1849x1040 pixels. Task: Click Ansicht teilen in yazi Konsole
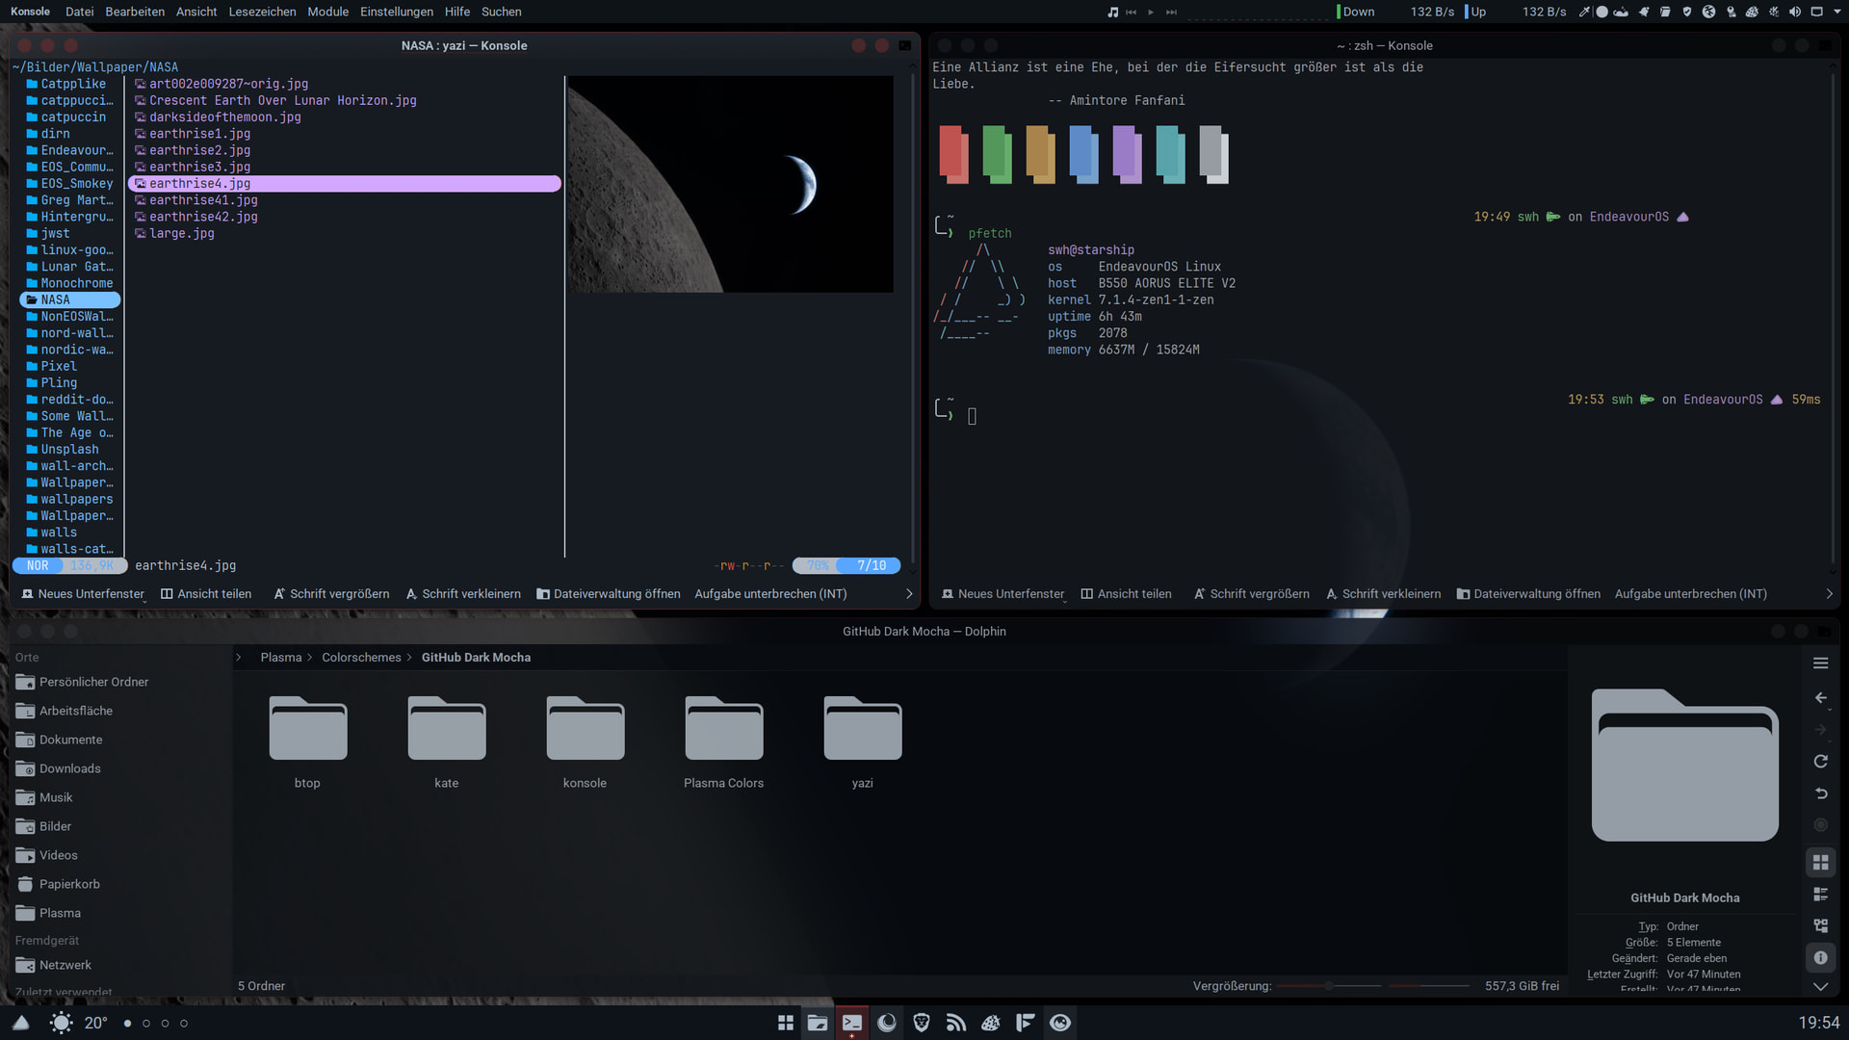pos(206,594)
